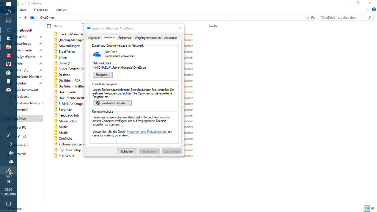Image resolution: width=377 pixels, height=212 pixels.
Task: Click the Explorer search magnifier icon
Action: [370, 18]
